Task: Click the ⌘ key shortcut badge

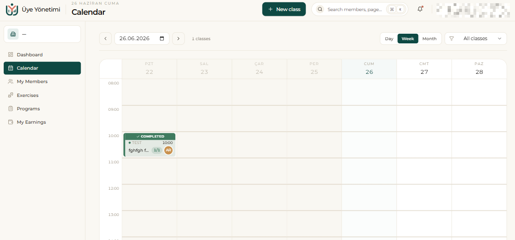Action: (391, 10)
